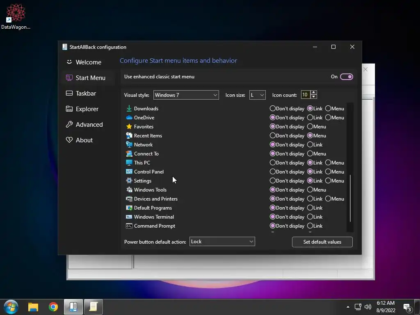Click the Favorites star icon
The image size is (420, 315).
(129, 126)
